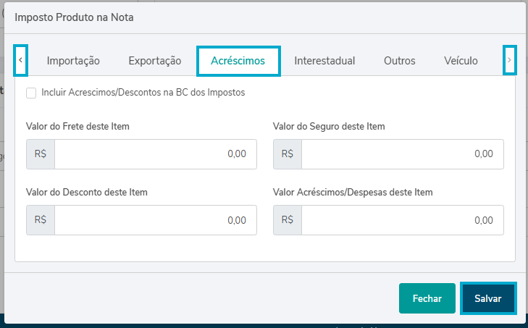Image resolution: width=528 pixels, height=328 pixels.
Task: Click the R$ prefix of Frete field
Action: pyautogui.click(x=41, y=154)
